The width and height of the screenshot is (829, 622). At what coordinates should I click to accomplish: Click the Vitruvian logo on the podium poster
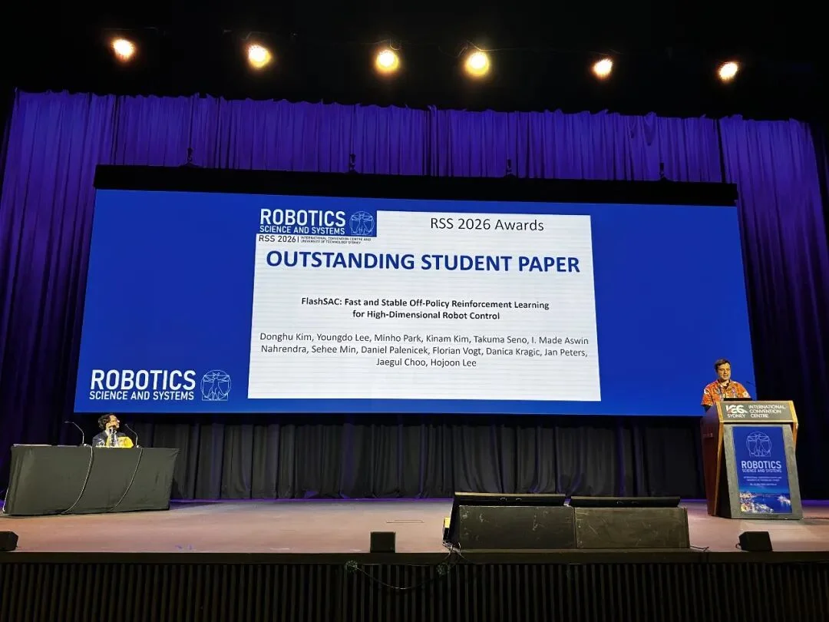click(x=758, y=444)
